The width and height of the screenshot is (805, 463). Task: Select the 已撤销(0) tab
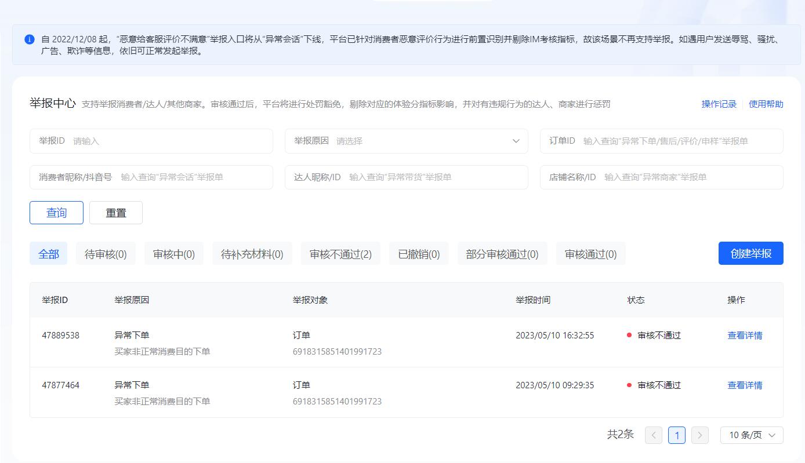[419, 253]
